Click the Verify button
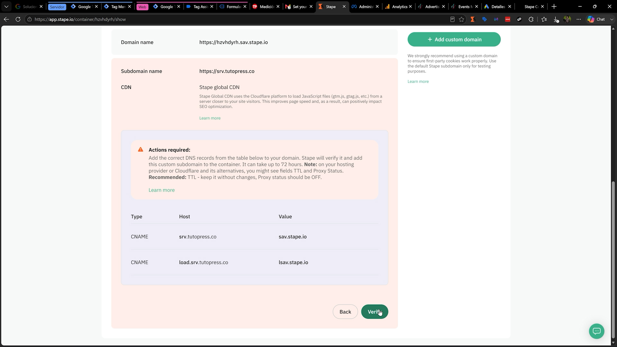Screen dimensions: 617x347 [x=375, y=312]
